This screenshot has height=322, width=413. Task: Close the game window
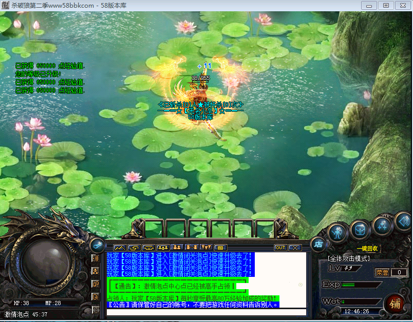pos(403,6)
